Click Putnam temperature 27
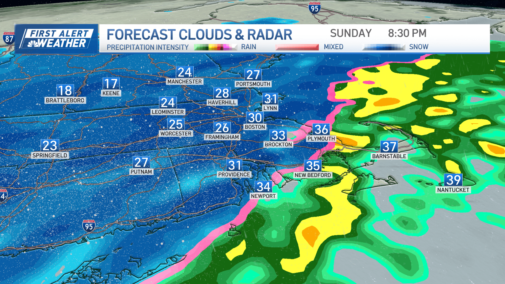 [x=141, y=162]
